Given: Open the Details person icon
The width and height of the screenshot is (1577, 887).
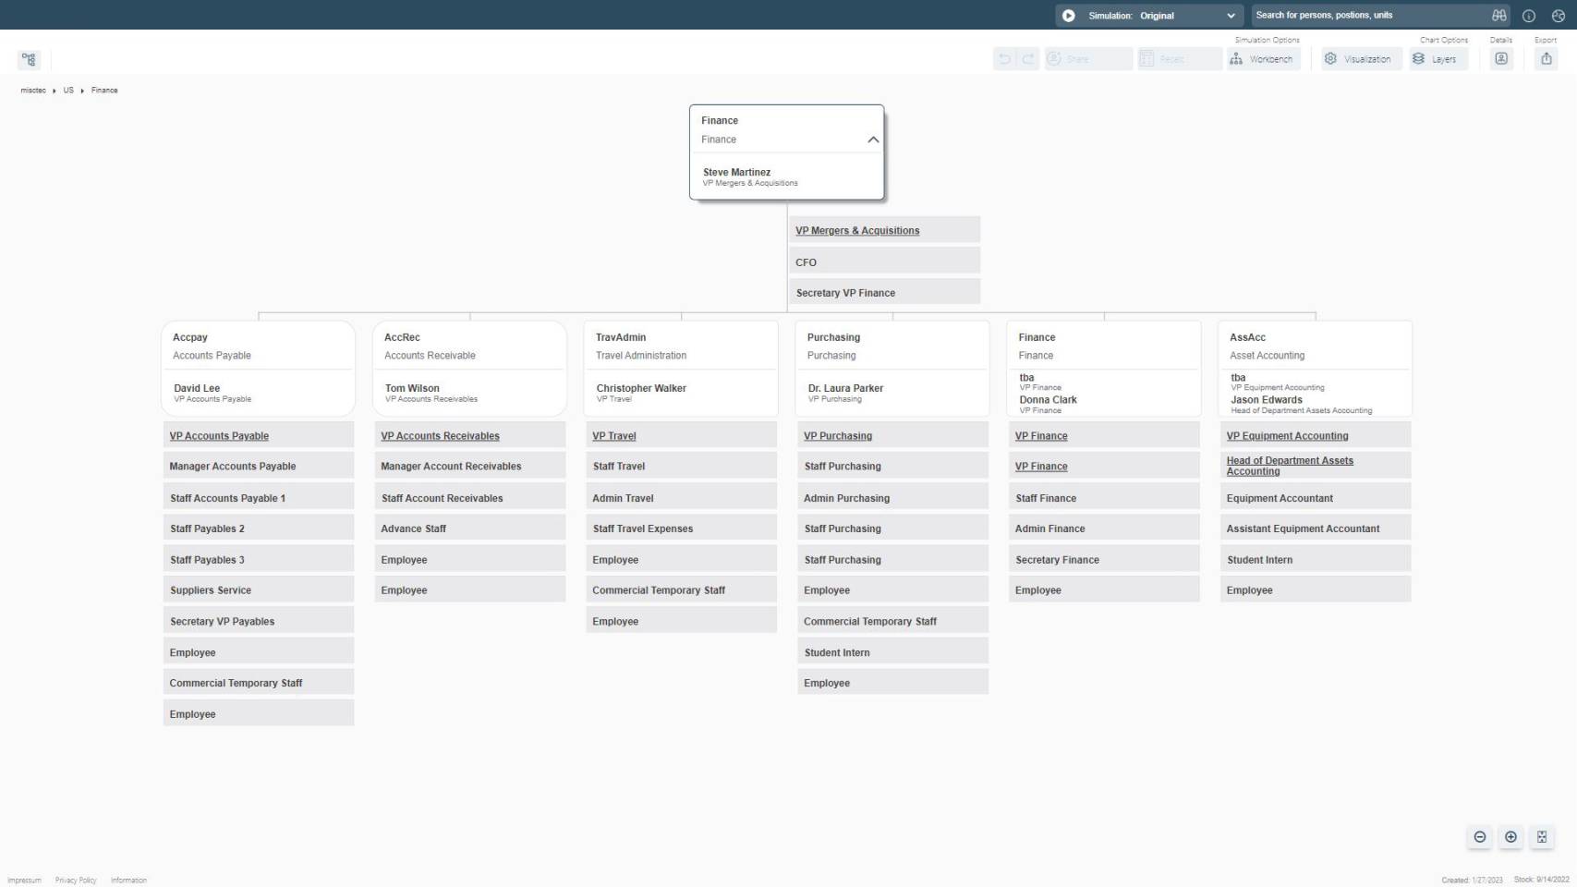Looking at the screenshot, I should tap(1501, 58).
